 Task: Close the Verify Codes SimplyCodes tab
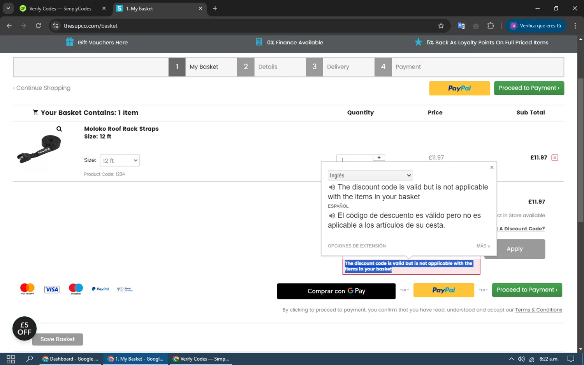point(104,8)
